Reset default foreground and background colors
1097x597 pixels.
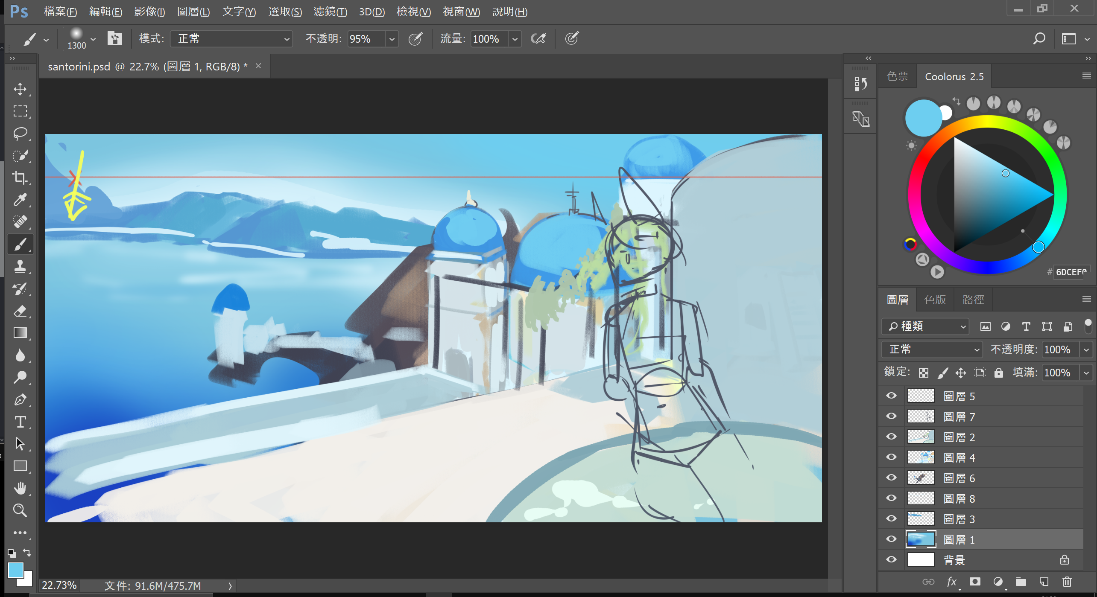tap(12, 553)
